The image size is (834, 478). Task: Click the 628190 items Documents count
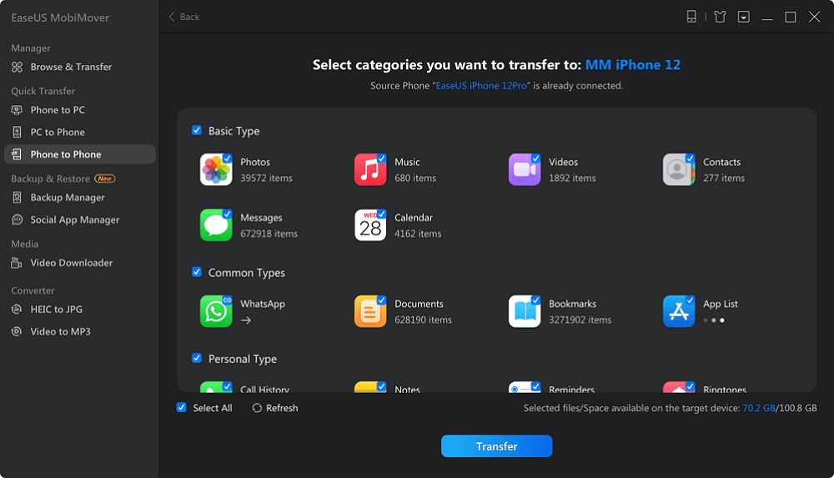pos(424,320)
